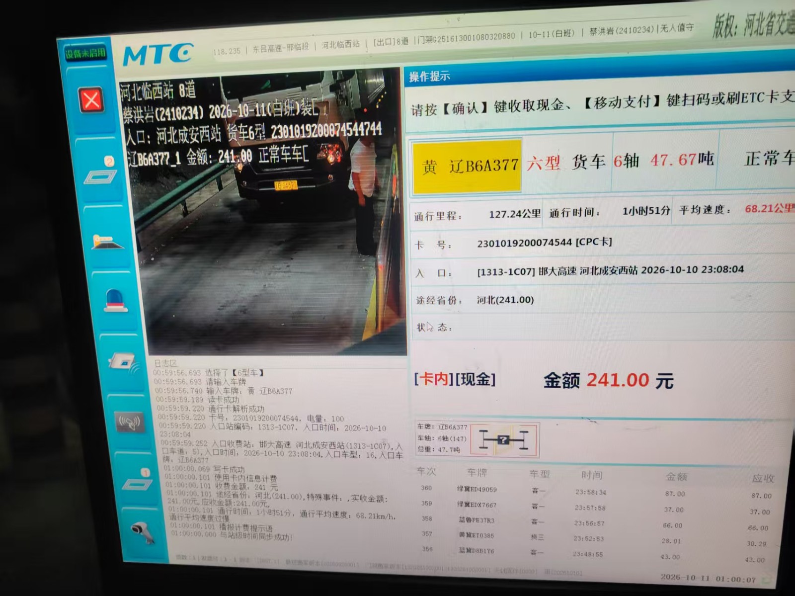
Task: Click the 金额 column header in table
Action: point(676,476)
